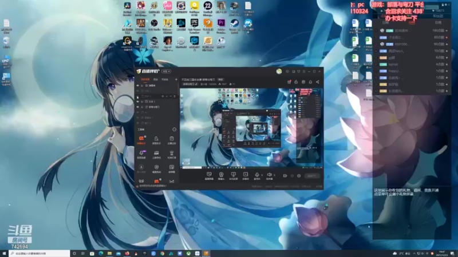Click the live preview thumbnail
Image resolution: width=458 pixels, height=257 pixels.
[x=251, y=128]
